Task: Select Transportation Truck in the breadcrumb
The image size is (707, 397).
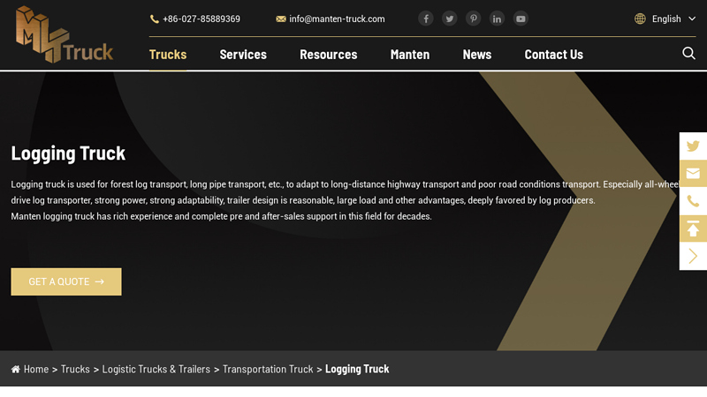Action: click(268, 369)
